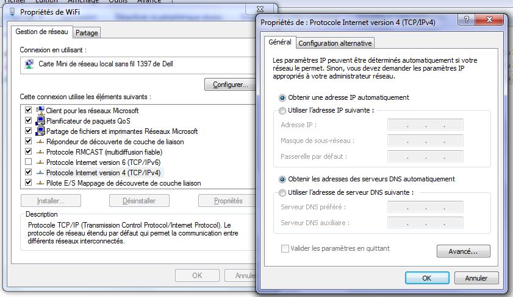Open the Avancé... settings

(x=463, y=251)
